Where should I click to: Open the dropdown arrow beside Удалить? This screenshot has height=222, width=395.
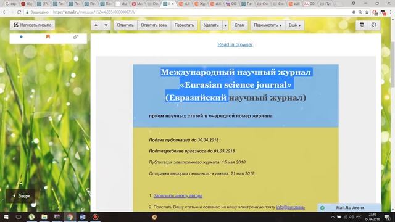(x=225, y=25)
